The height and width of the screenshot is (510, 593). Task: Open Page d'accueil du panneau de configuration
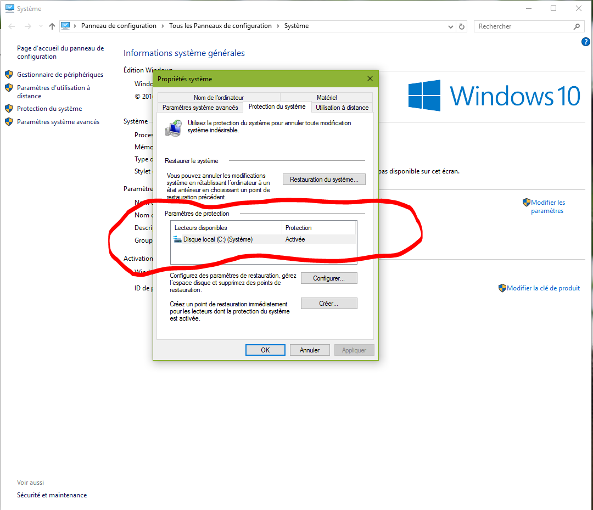[60, 52]
